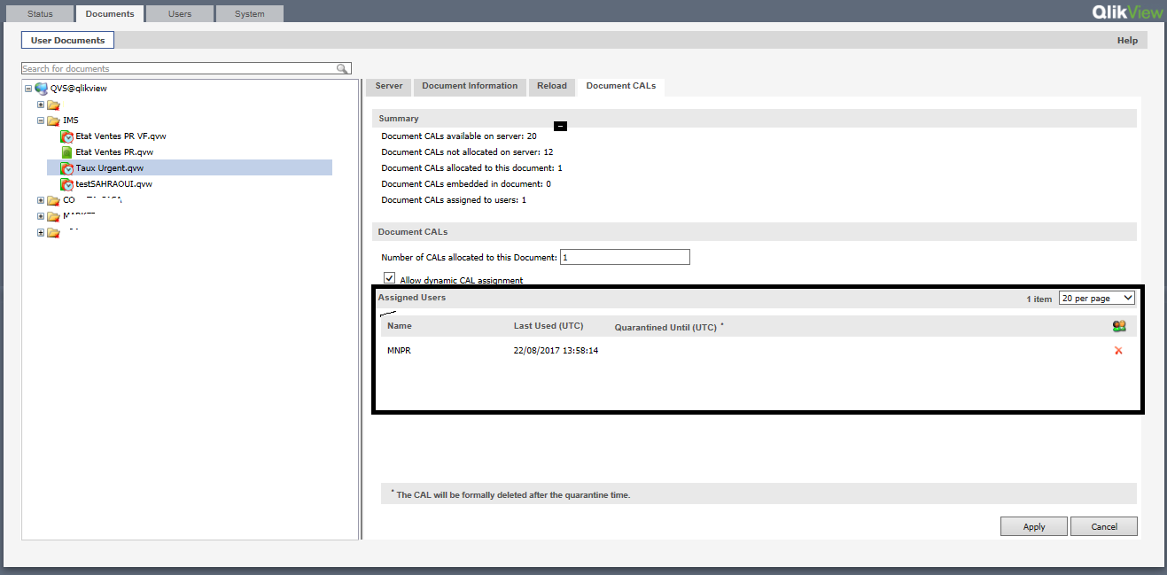The width and height of the screenshot is (1167, 575).
Task: Open the Reload tab
Action: pos(552,86)
